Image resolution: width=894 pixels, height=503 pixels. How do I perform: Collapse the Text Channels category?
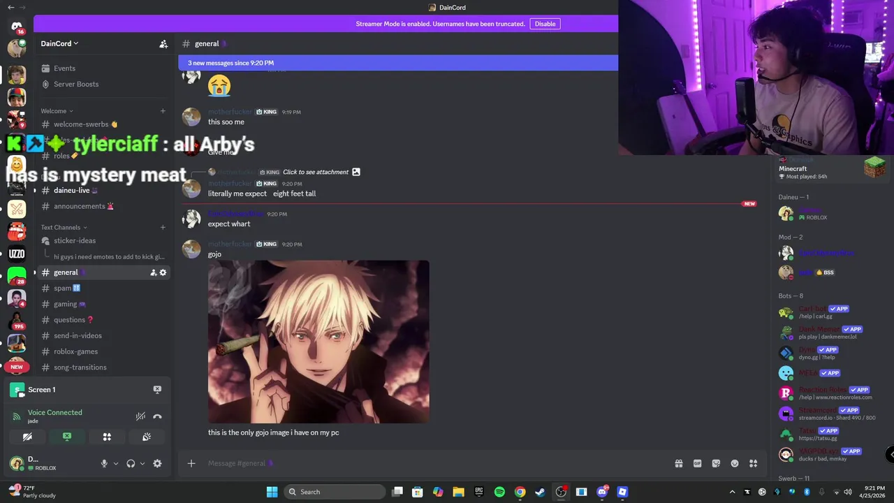(x=64, y=227)
